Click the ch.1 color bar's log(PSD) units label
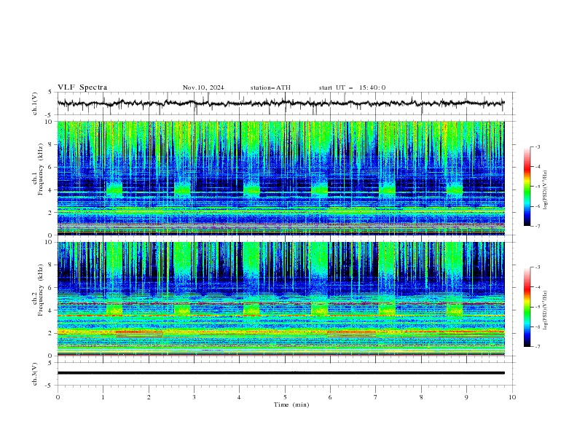This screenshot has height=446, width=577. 546,190
